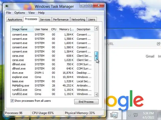Click the browser URL field

pyautogui.click(x=130, y=44)
